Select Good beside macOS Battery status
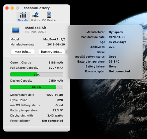 [x=59, y=105]
